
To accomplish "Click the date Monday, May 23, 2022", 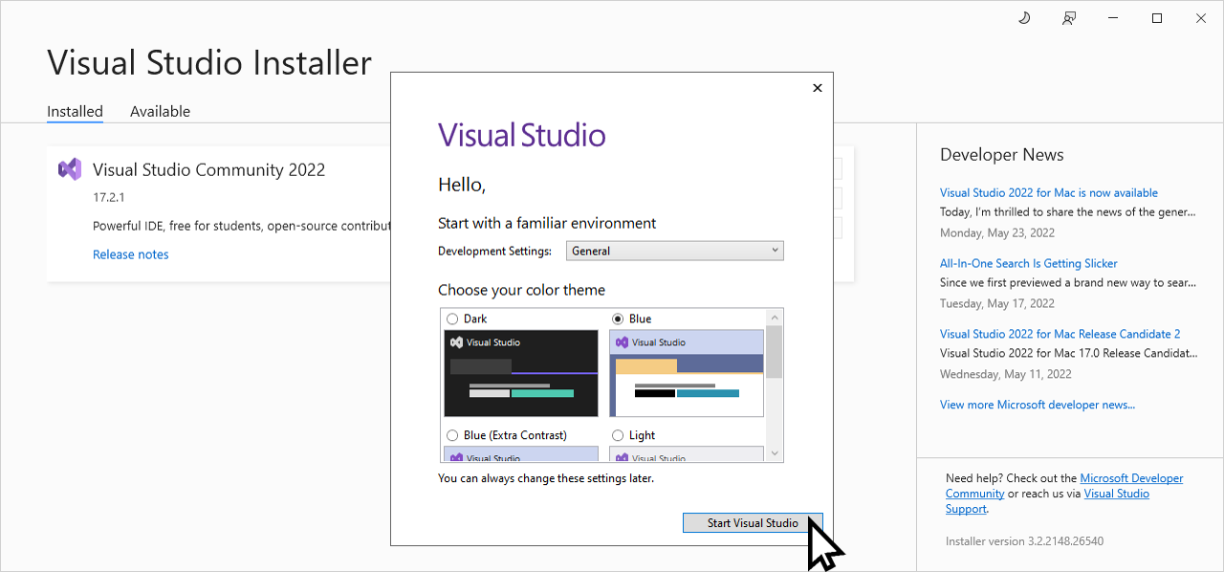I will click(997, 232).
